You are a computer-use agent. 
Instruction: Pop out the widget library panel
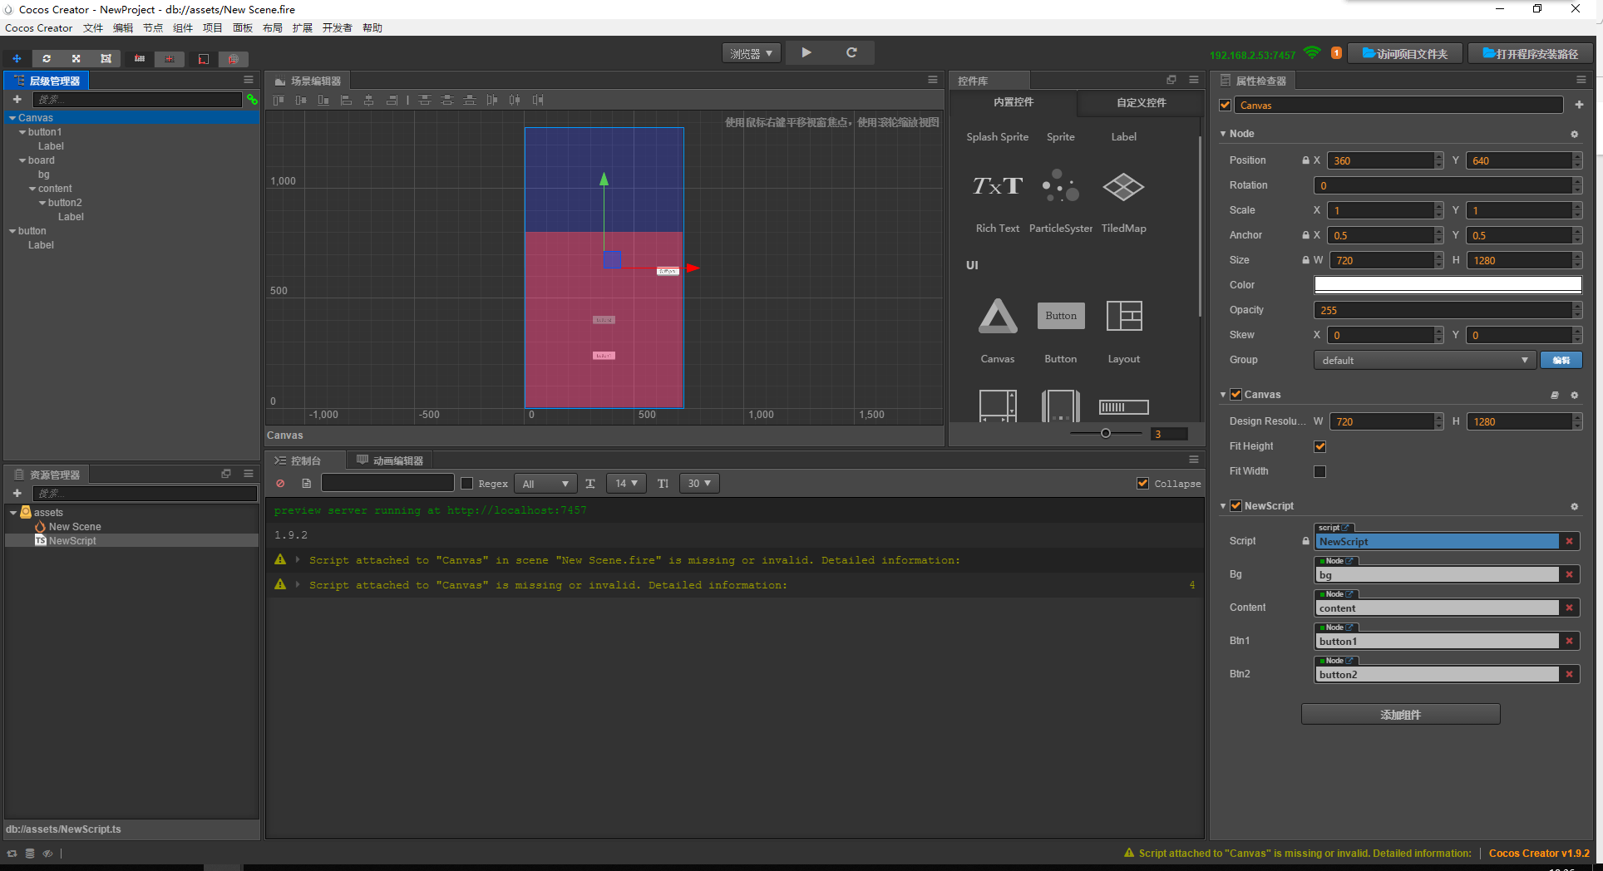click(x=1171, y=80)
